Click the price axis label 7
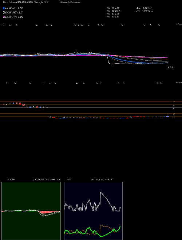This screenshot has width=182, height=240. click(174, 102)
